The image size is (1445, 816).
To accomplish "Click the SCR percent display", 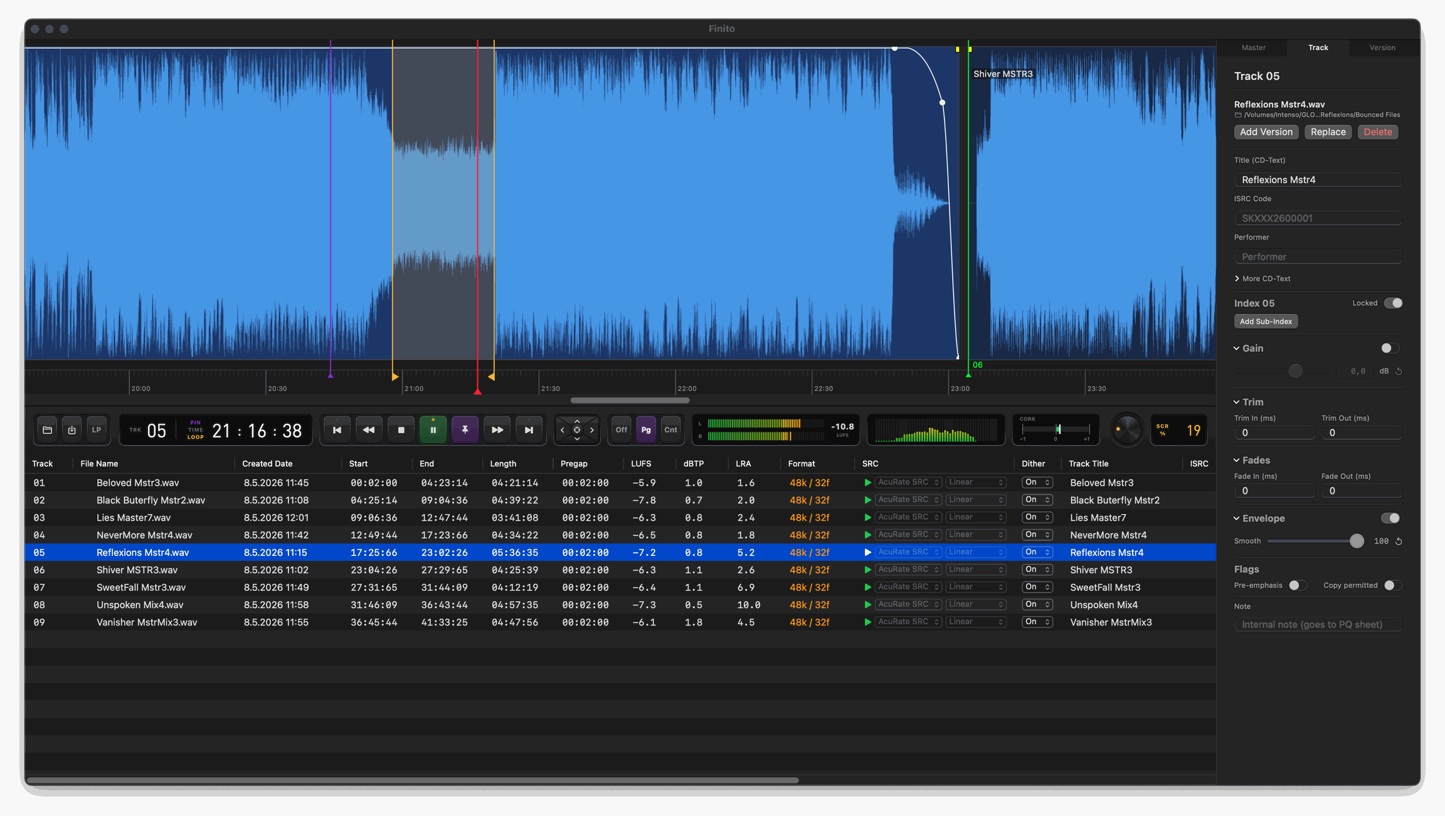I will [x=1179, y=430].
